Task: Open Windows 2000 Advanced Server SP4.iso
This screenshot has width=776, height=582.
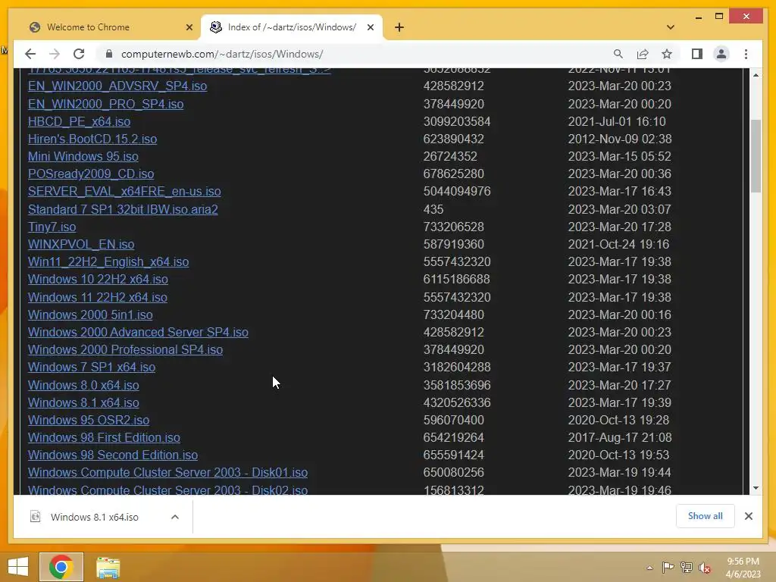Action: (138, 332)
